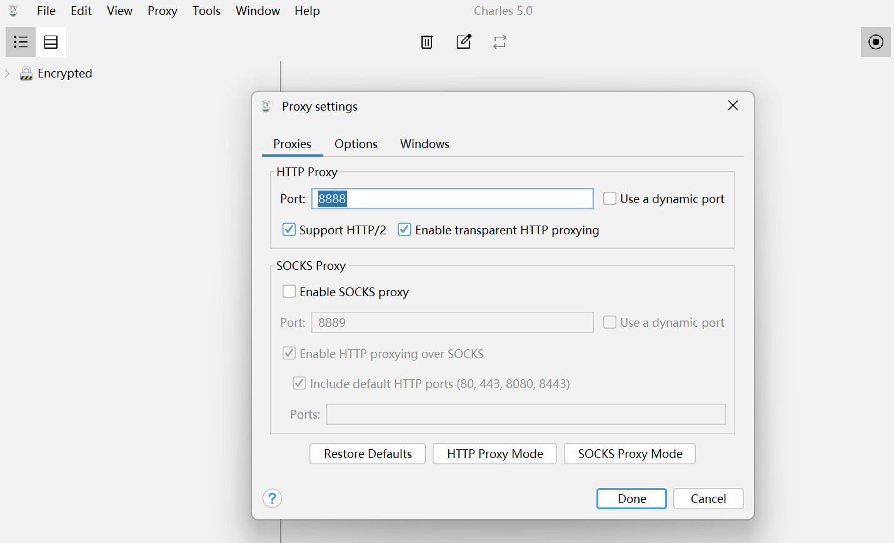894x543 pixels.
Task: Click Restore Defaults button
Action: pos(368,454)
